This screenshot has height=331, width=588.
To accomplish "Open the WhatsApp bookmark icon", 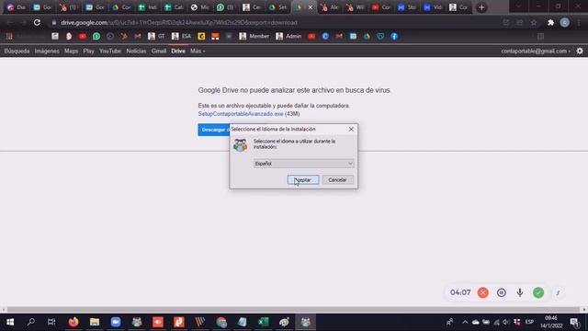I will [x=96, y=37].
